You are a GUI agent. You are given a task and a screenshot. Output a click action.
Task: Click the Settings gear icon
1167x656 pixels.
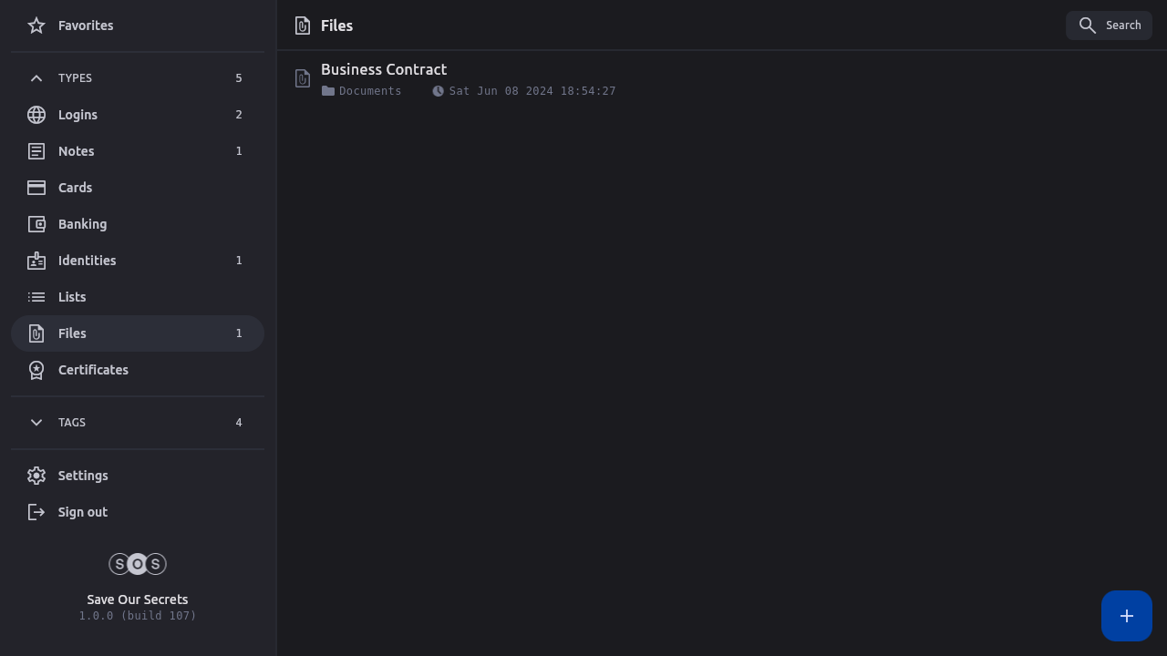[x=36, y=476]
